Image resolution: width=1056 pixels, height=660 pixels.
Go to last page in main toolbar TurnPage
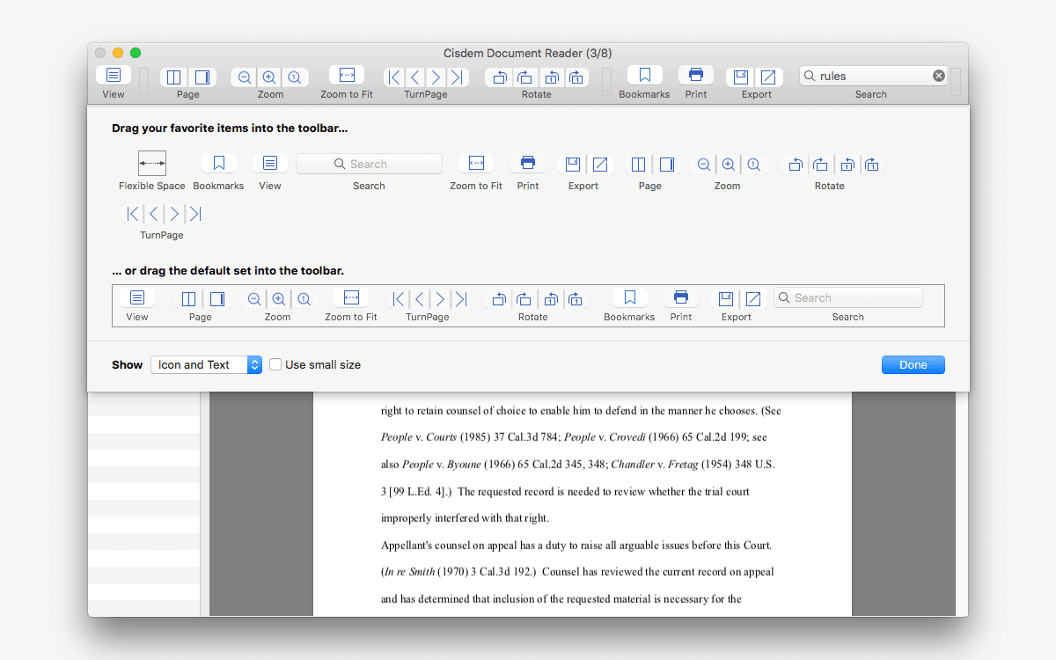pyautogui.click(x=458, y=77)
